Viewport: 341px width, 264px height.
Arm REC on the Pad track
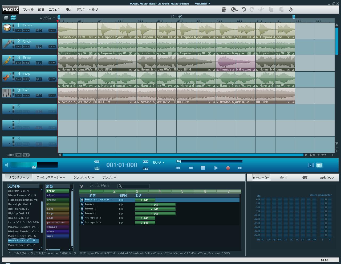click(x=39, y=95)
